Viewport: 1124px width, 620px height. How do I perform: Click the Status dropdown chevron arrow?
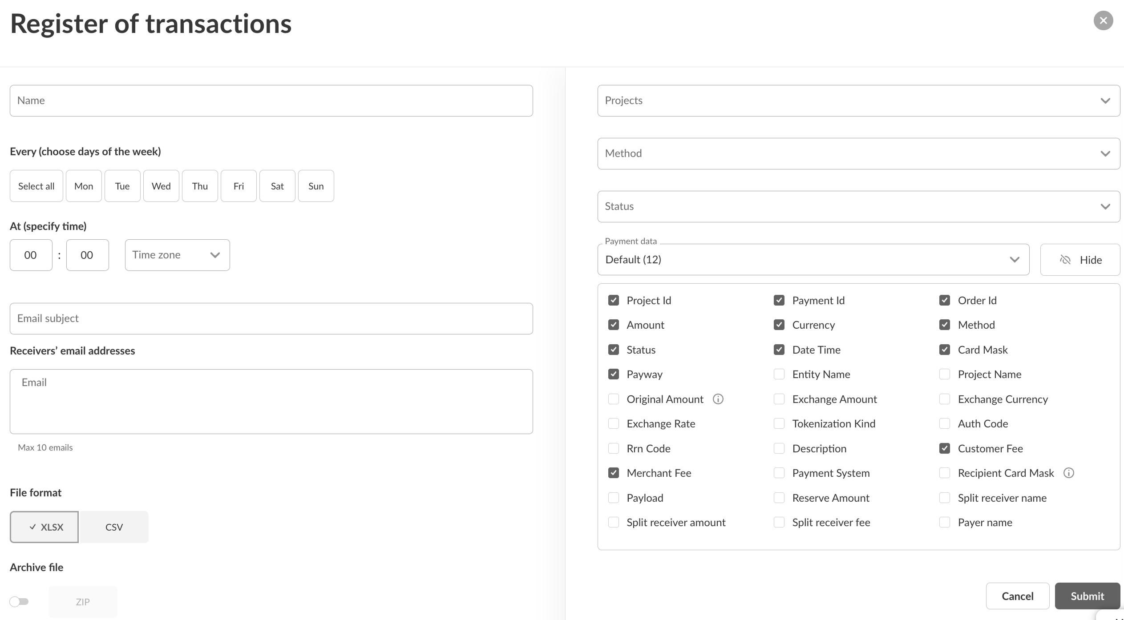tap(1105, 207)
